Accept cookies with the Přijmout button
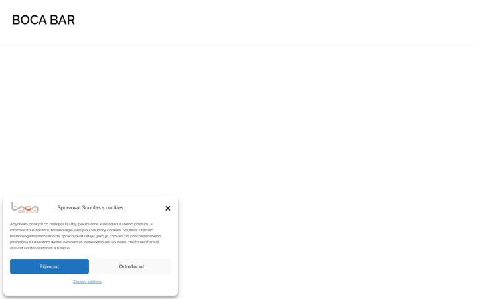478x299 pixels. click(49, 266)
